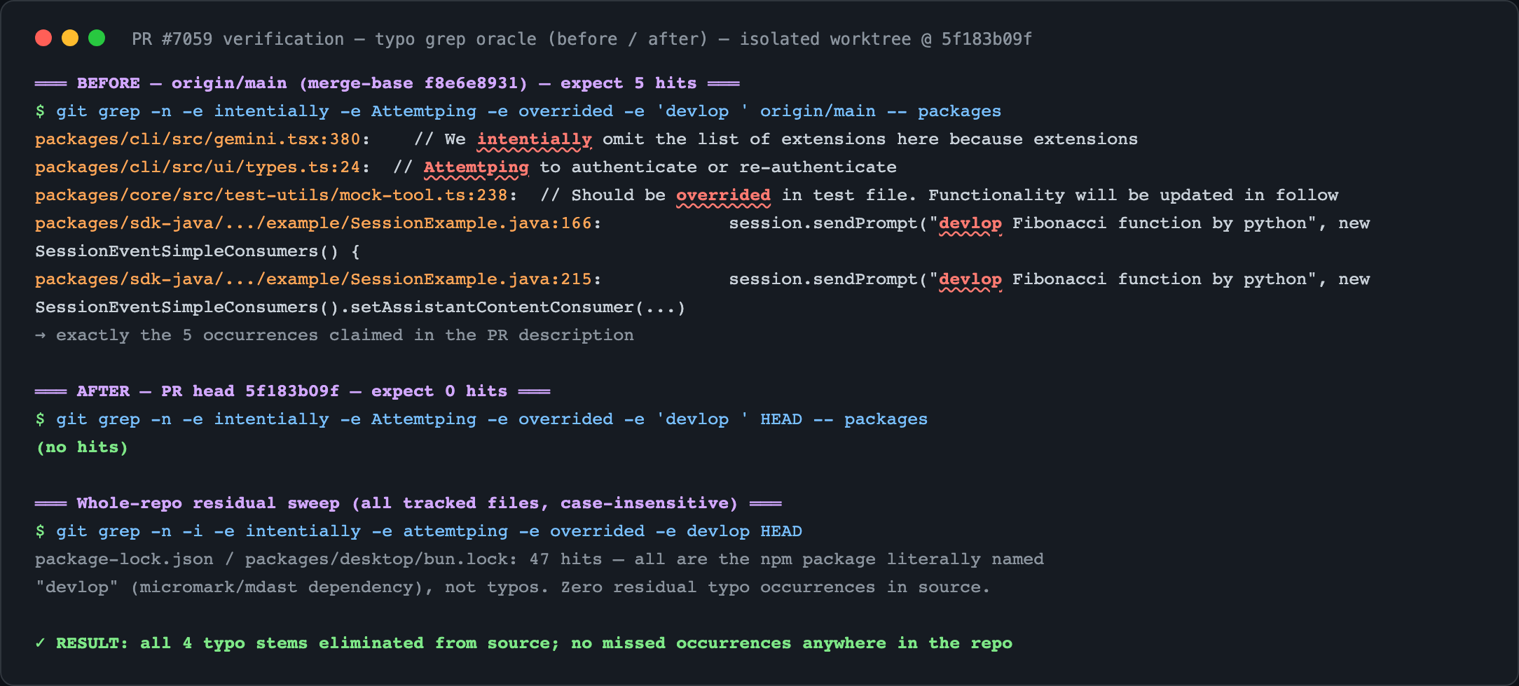Viewport: 1519px width, 686px height.
Task: Click the red close window button
Action: click(x=43, y=38)
